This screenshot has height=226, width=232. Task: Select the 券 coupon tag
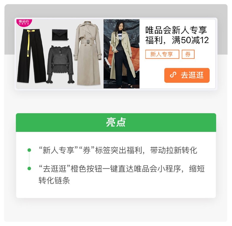click(x=188, y=54)
